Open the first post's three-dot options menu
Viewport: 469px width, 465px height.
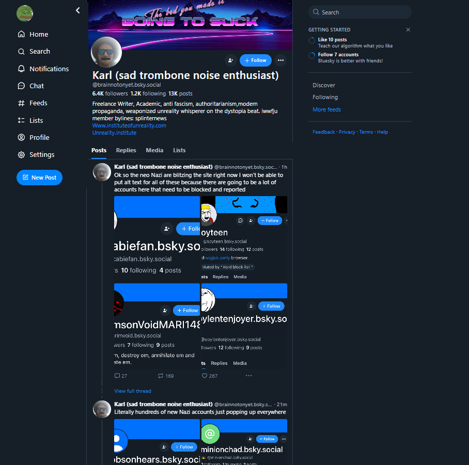coord(248,376)
